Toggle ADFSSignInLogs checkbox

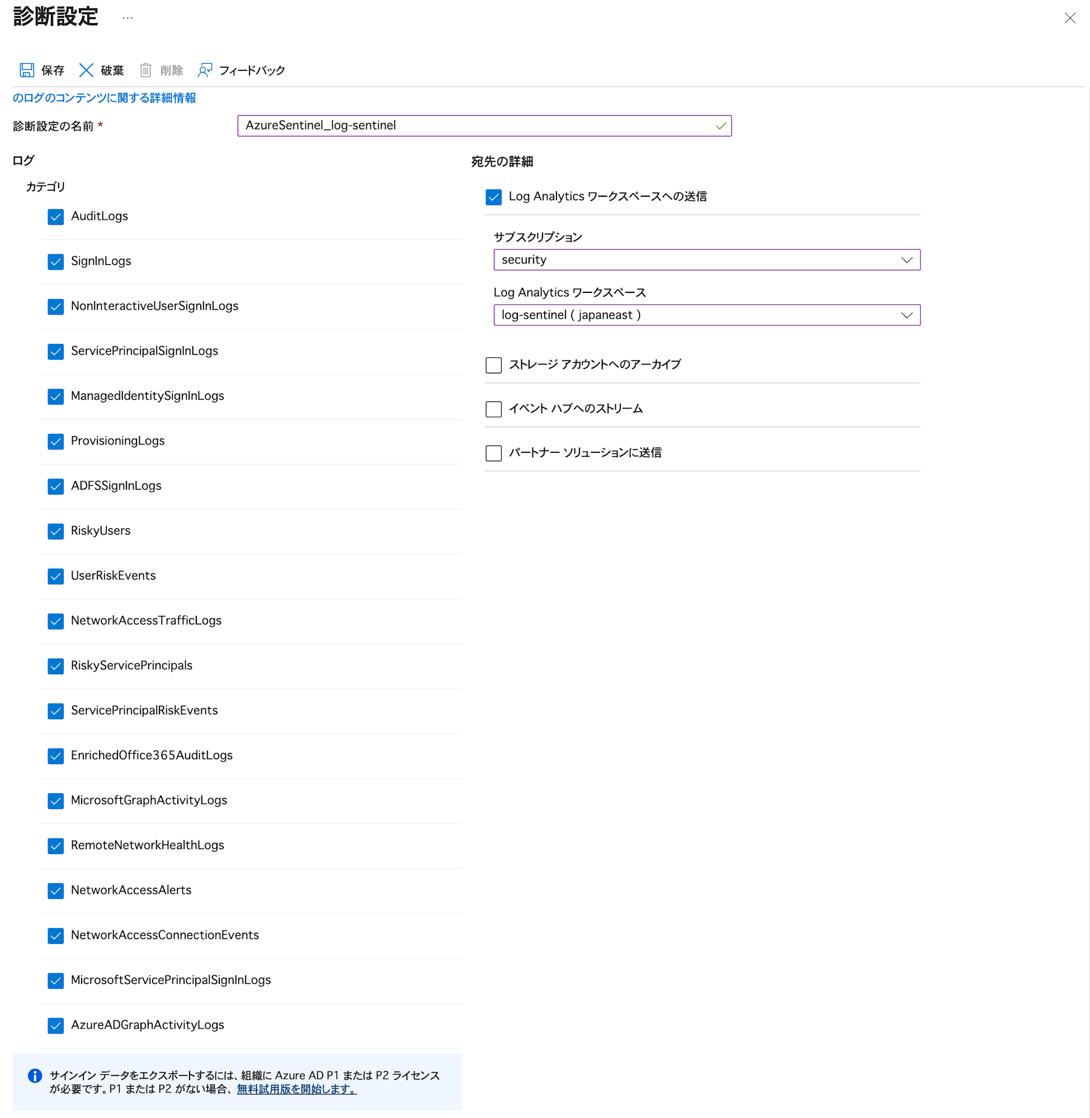(55, 486)
